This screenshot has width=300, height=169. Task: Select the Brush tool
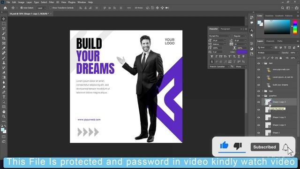[4, 58]
